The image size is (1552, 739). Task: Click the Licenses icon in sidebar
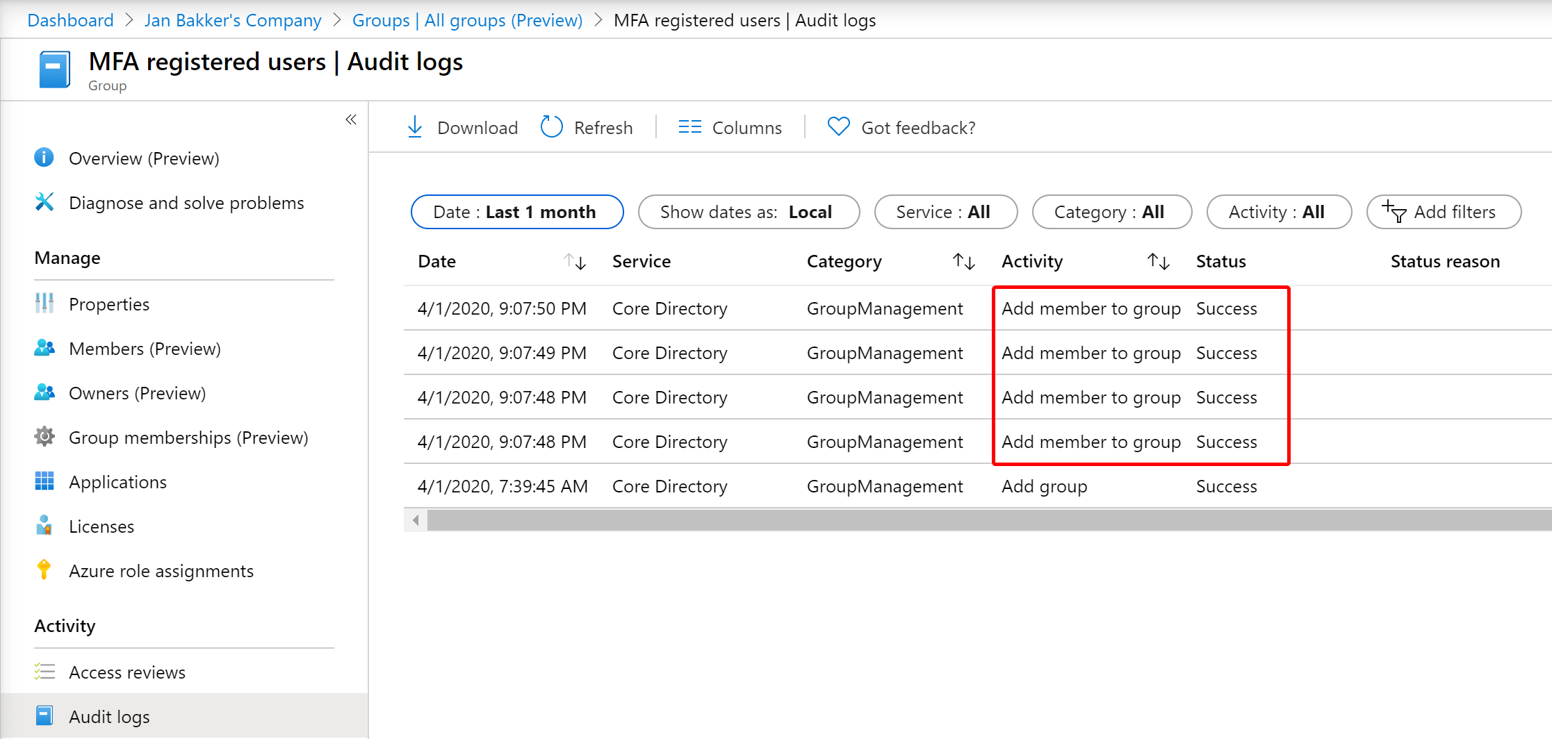coord(44,526)
